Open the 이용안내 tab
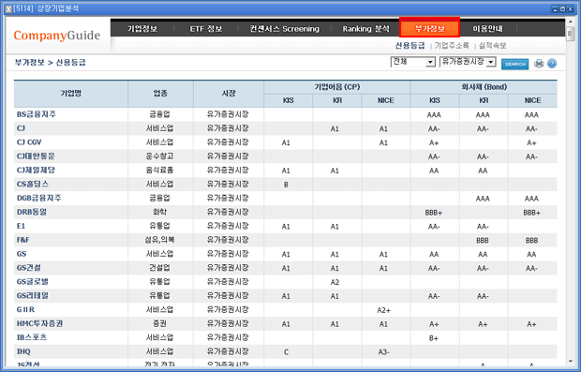The width and height of the screenshot is (581, 372). tap(487, 28)
